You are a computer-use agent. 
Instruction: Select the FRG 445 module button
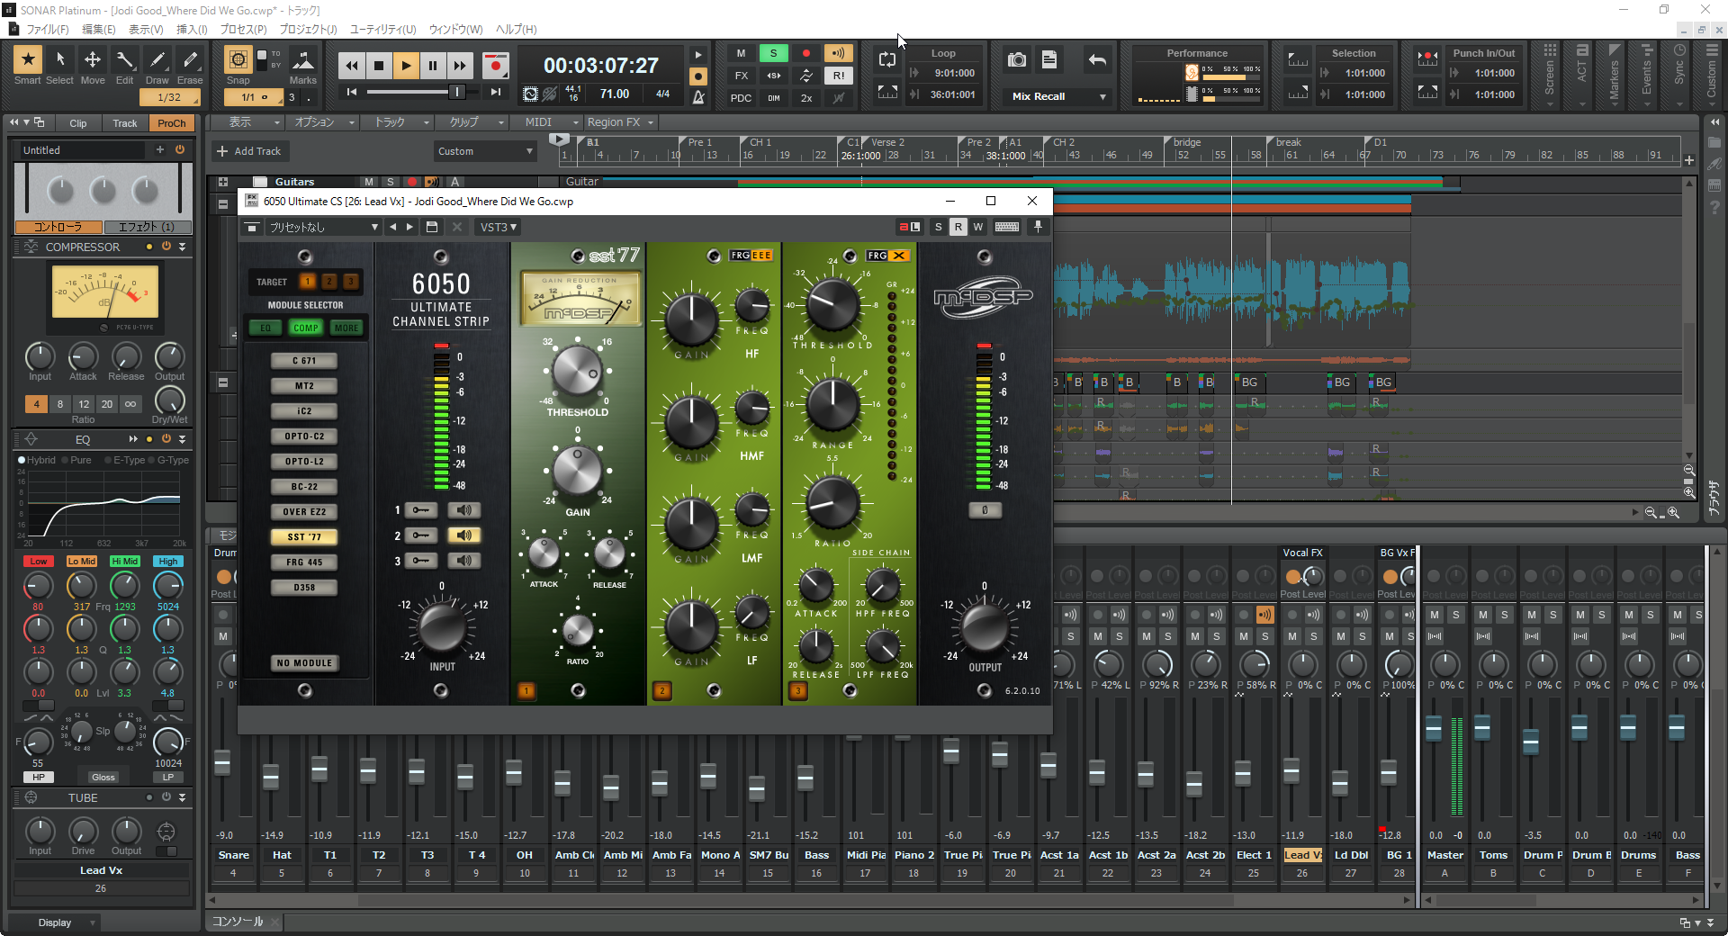(x=304, y=562)
